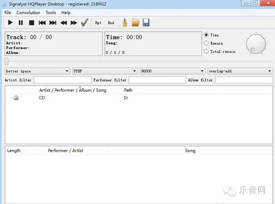Select the CD drive disc icon
This screenshot has width=275, height=204.
coord(16,97)
